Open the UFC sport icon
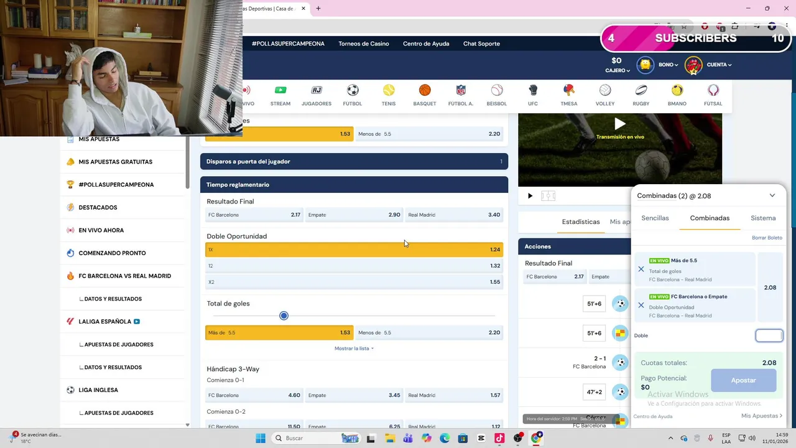Screen dimensions: 796x448 [533, 95]
